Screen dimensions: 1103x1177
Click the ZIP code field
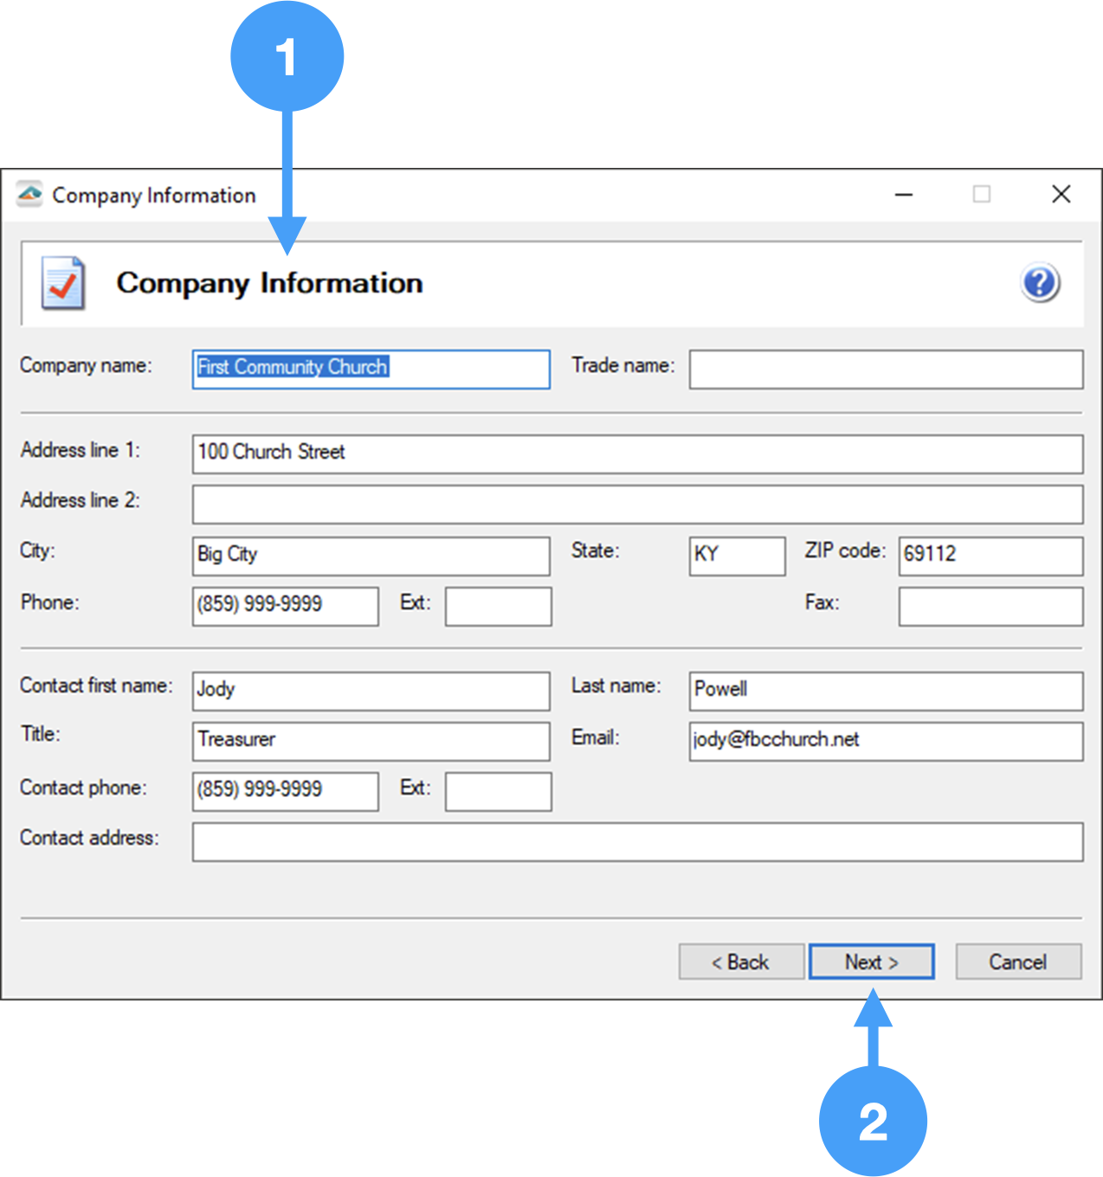(x=990, y=556)
